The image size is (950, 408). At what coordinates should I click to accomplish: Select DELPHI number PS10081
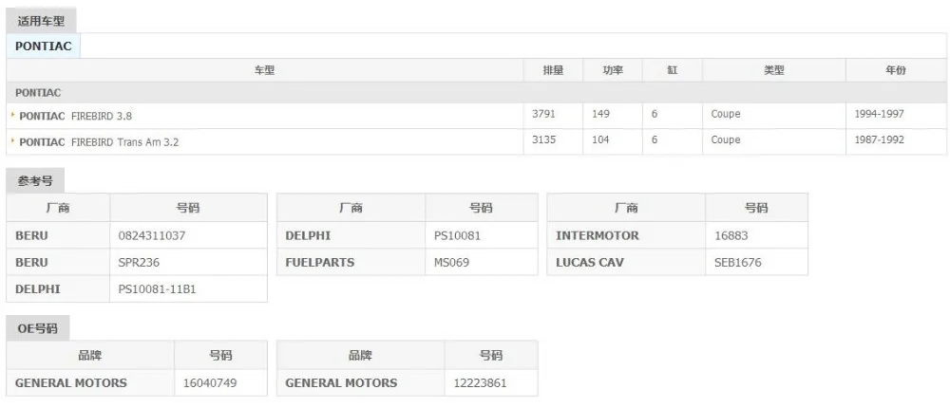(x=458, y=235)
